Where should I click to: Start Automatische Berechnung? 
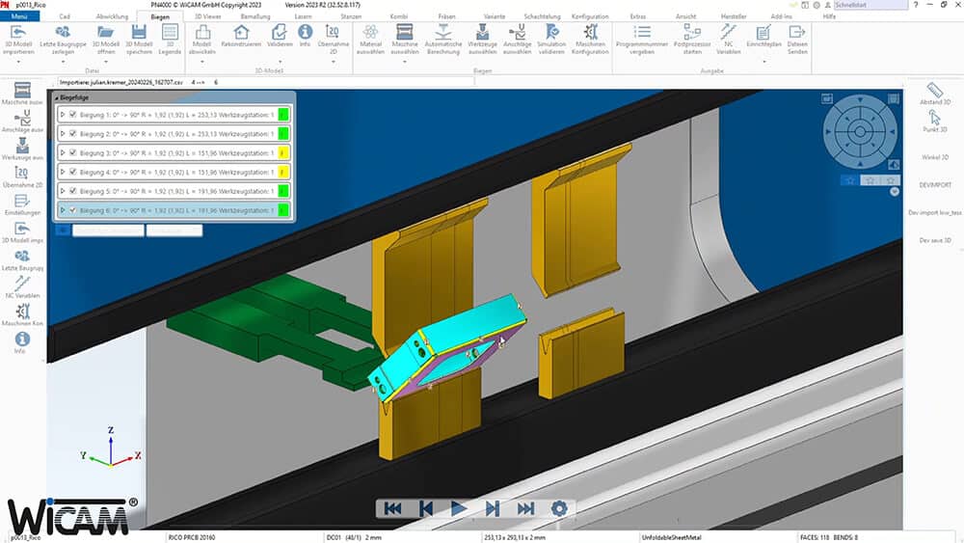coord(443,32)
